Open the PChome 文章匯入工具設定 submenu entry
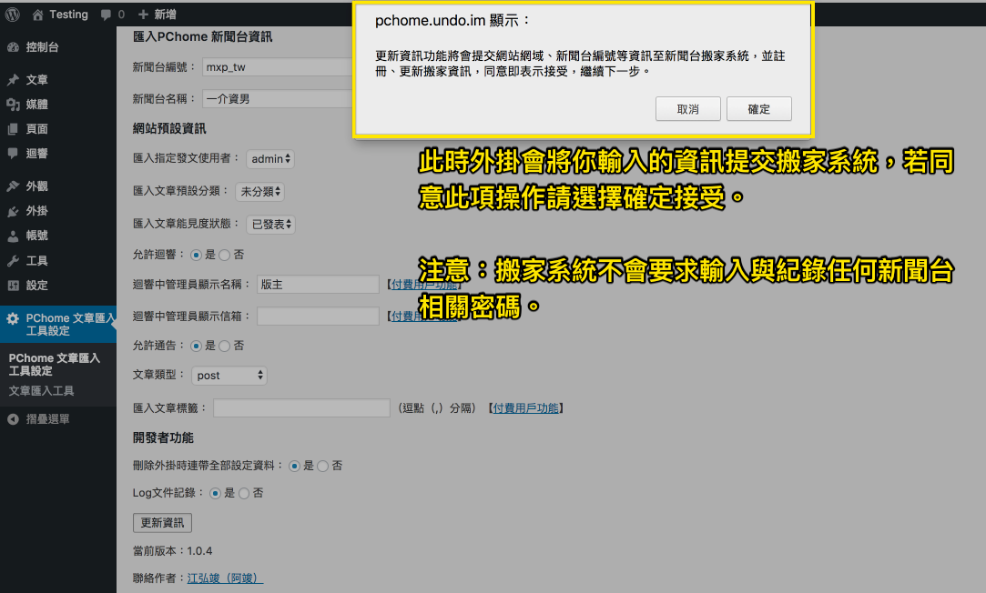Viewport: 986px width, 593px height. (54, 365)
